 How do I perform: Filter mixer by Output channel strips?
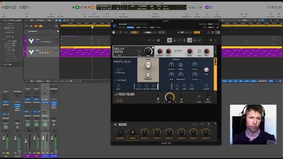253,81
